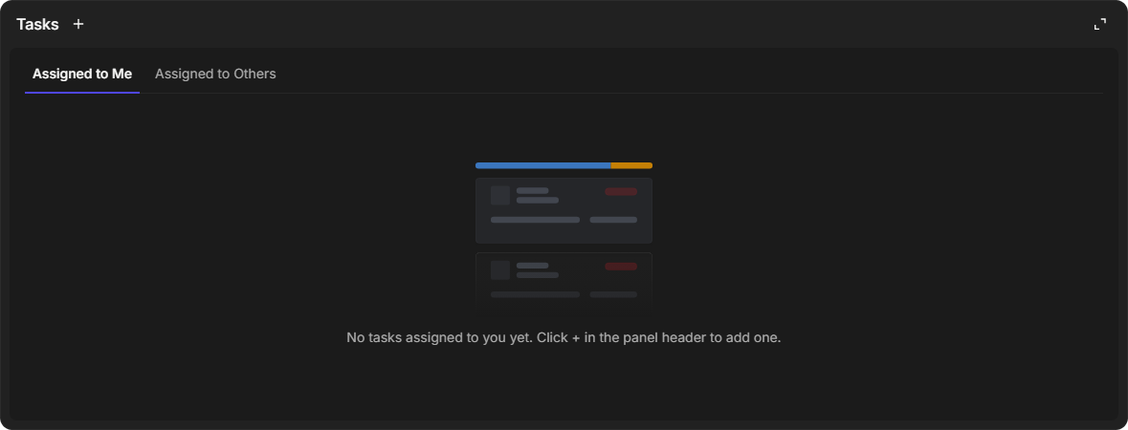Image resolution: width=1128 pixels, height=430 pixels.
Task: Click the Tasks panel title
Action: coord(37,24)
